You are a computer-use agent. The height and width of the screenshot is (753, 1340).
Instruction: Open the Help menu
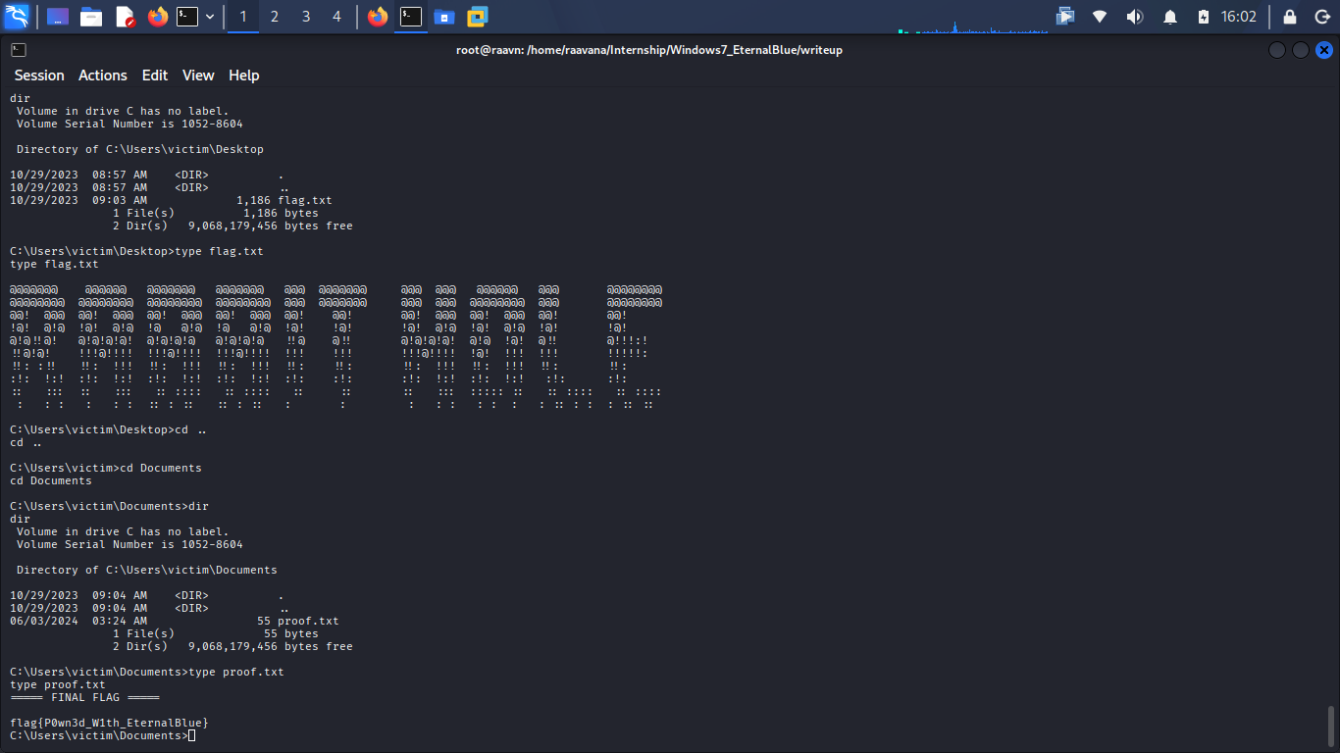click(244, 75)
